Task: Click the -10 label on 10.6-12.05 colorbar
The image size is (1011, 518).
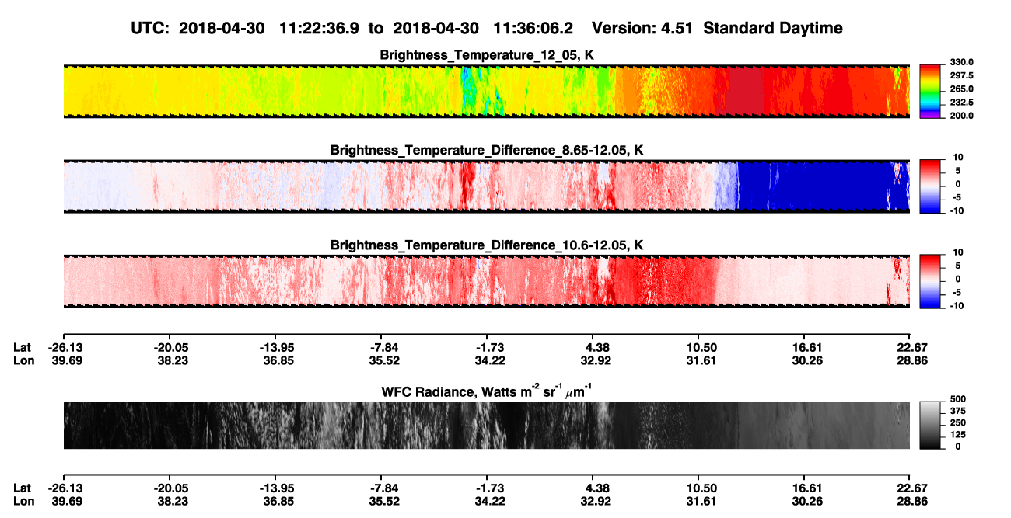Action: [x=956, y=305]
